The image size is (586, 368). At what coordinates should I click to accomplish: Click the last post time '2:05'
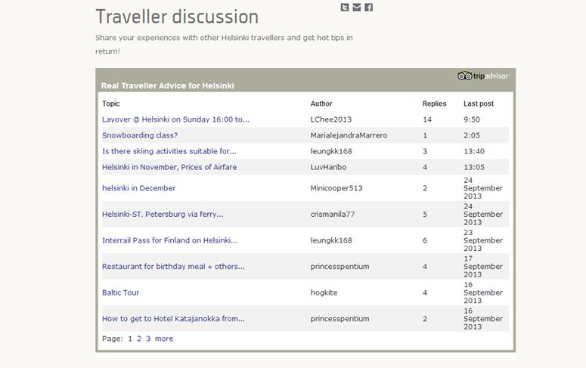472,135
